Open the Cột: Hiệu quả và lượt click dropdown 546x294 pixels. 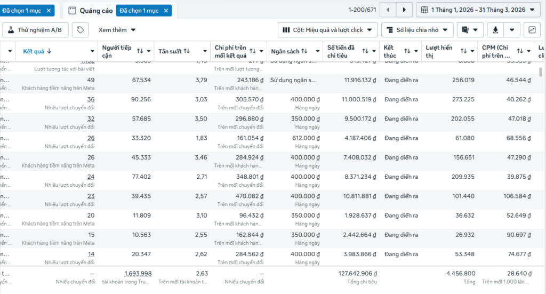[328, 30]
